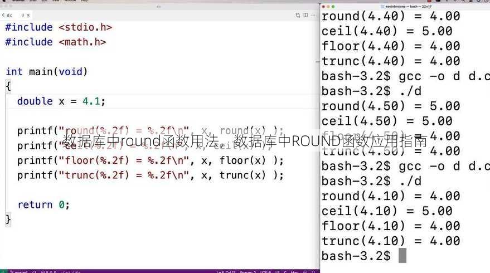
Task: Close the d.c editor tab
Action: point(28,15)
